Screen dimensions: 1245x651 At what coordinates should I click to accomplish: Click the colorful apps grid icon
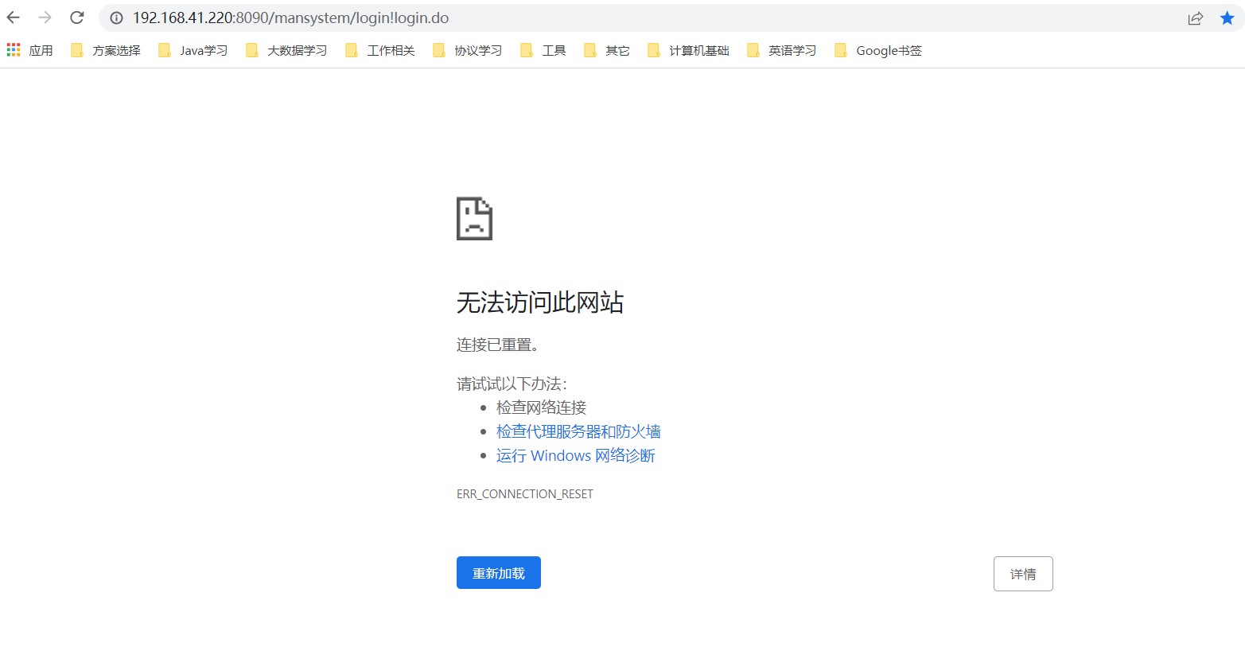click(x=13, y=49)
